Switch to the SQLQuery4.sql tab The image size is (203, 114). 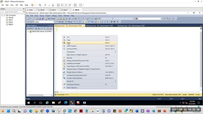pyautogui.click(x=99, y=26)
